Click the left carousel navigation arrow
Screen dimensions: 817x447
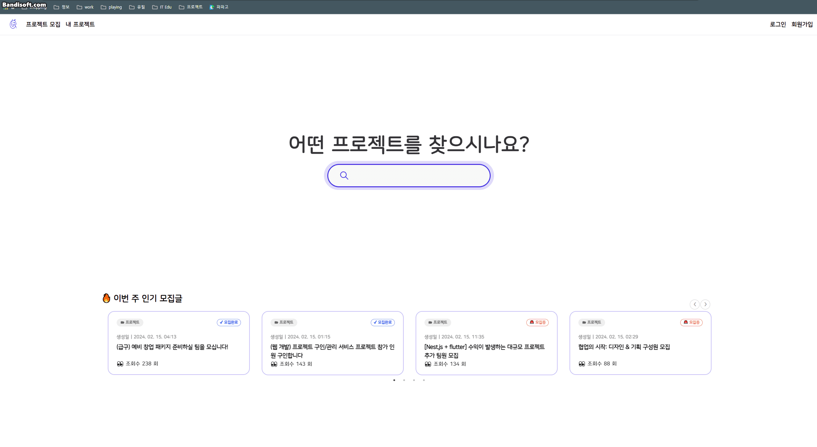(695, 304)
